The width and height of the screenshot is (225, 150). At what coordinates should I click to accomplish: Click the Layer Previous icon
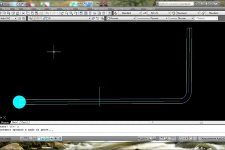98,18
